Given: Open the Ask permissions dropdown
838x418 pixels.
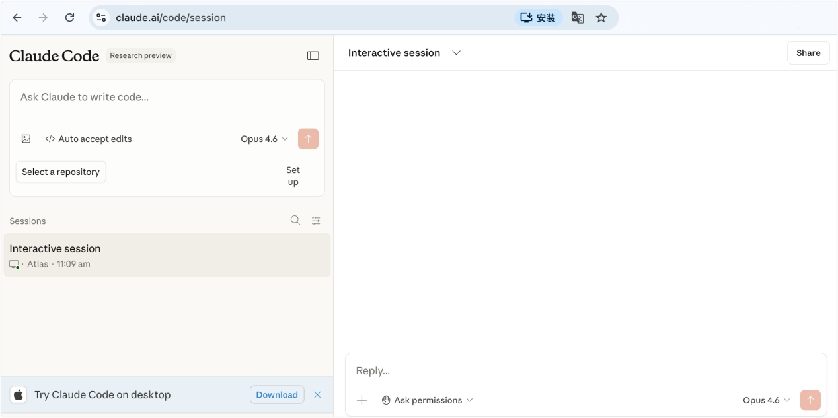Looking at the screenshot, I should (428, 400).
